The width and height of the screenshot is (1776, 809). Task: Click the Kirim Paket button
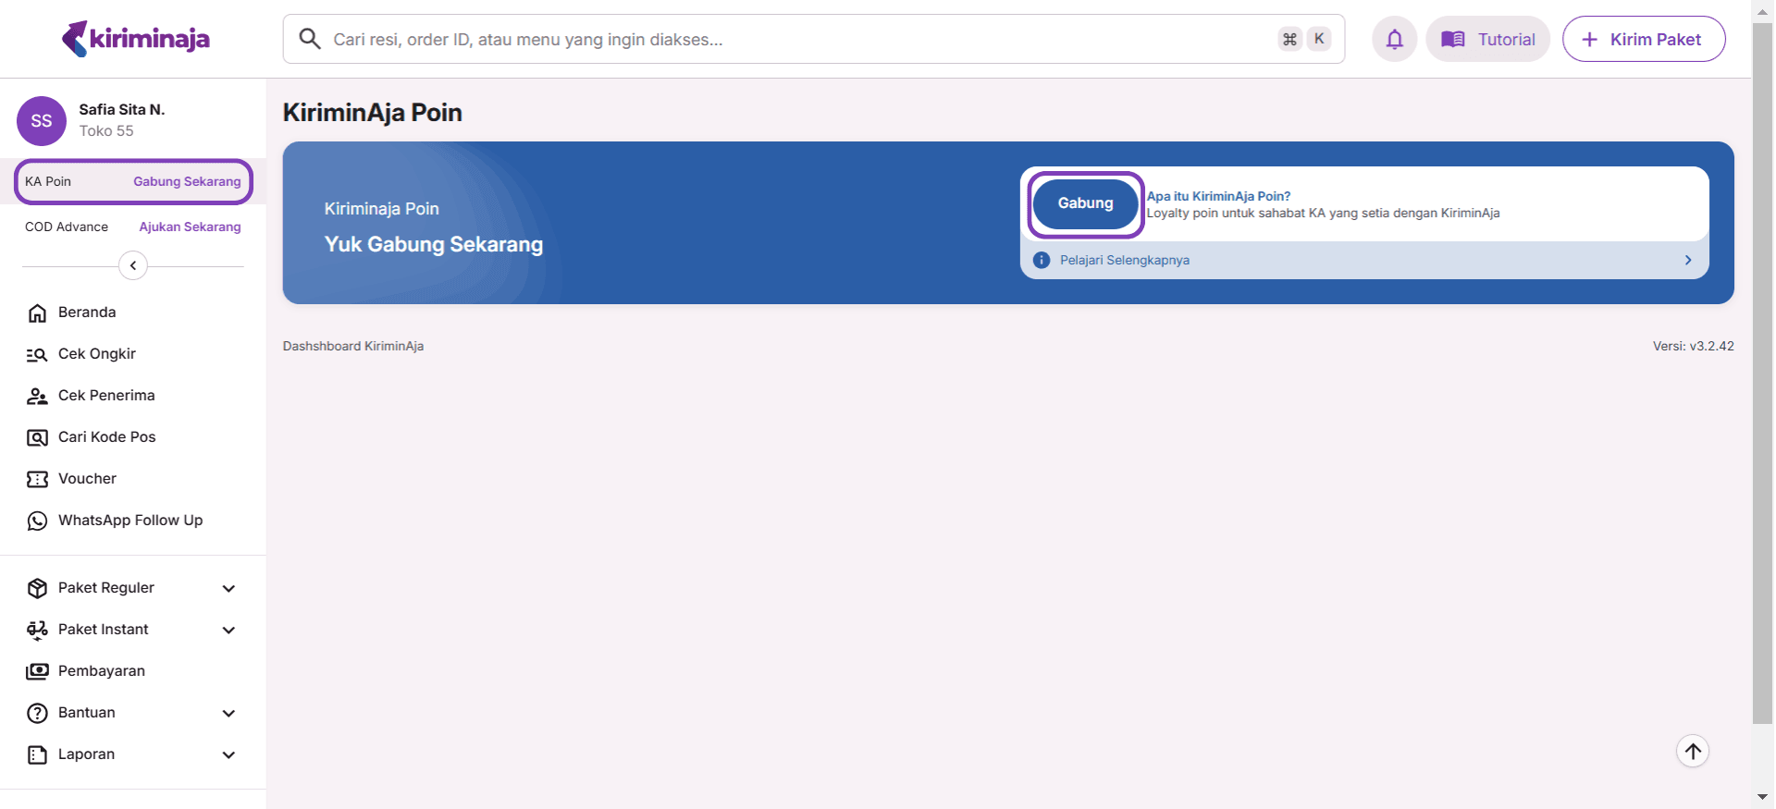[1643, 39]
